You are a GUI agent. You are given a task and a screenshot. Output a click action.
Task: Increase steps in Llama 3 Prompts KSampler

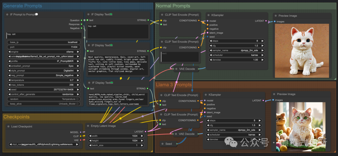(260, 120)
